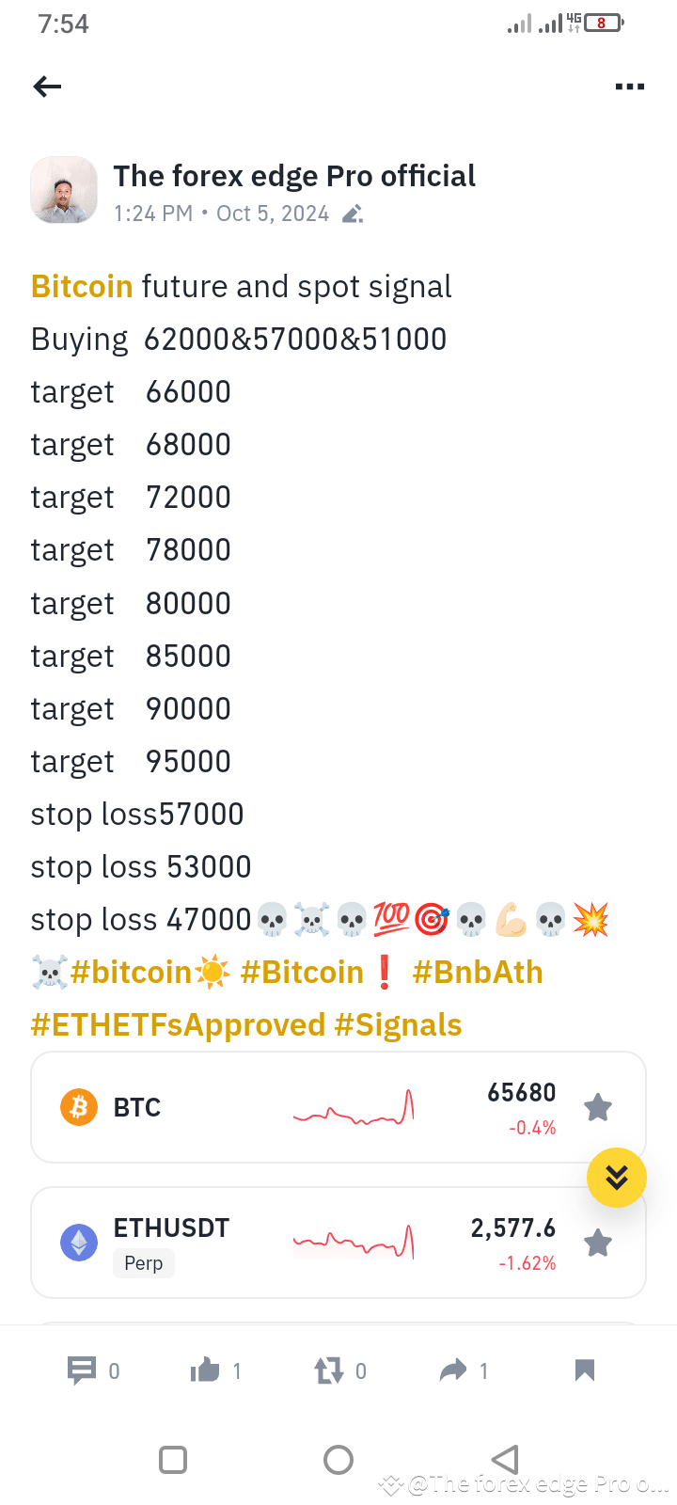677x1505 pixels.
Task: Expand the Perp label on ETHUSDT
Action: [143, 1263]
